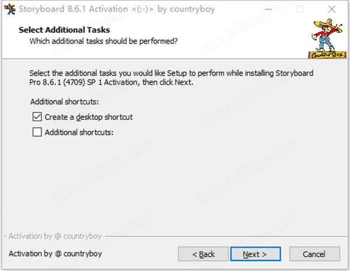This screenshot has width=350, height=271.
Task: Go back with the Back button
Action: (x=204, y=254)
